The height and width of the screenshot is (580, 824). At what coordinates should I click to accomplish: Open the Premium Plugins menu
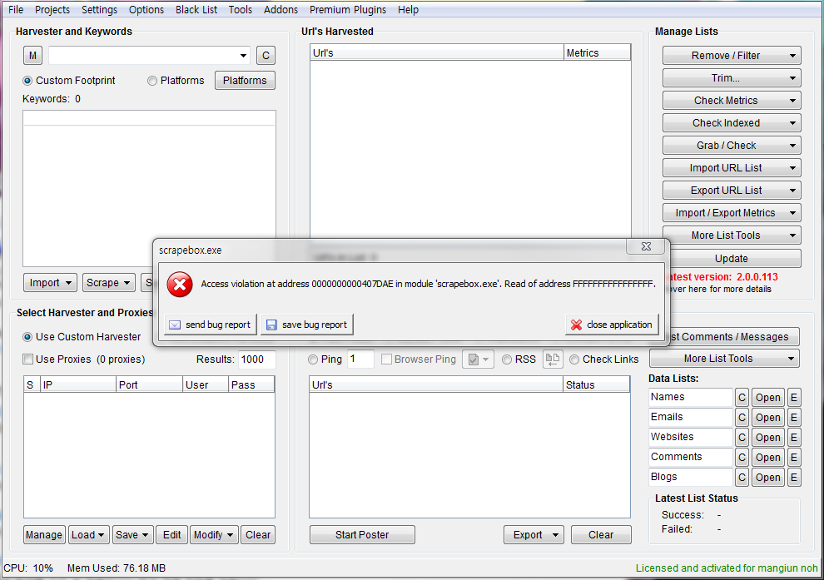pos(347,9)
